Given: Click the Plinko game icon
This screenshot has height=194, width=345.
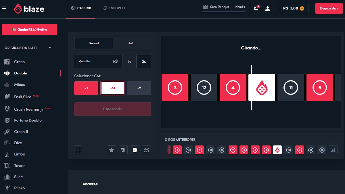Looking at the screenshot, I should 7,188.
